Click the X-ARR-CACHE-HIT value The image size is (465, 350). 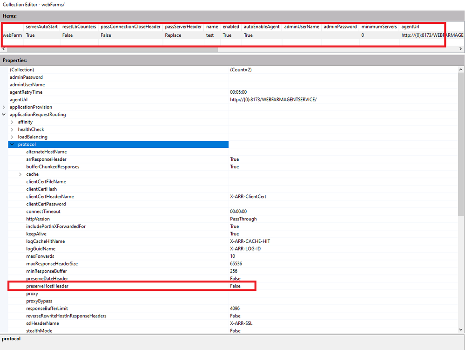point(250,241)
